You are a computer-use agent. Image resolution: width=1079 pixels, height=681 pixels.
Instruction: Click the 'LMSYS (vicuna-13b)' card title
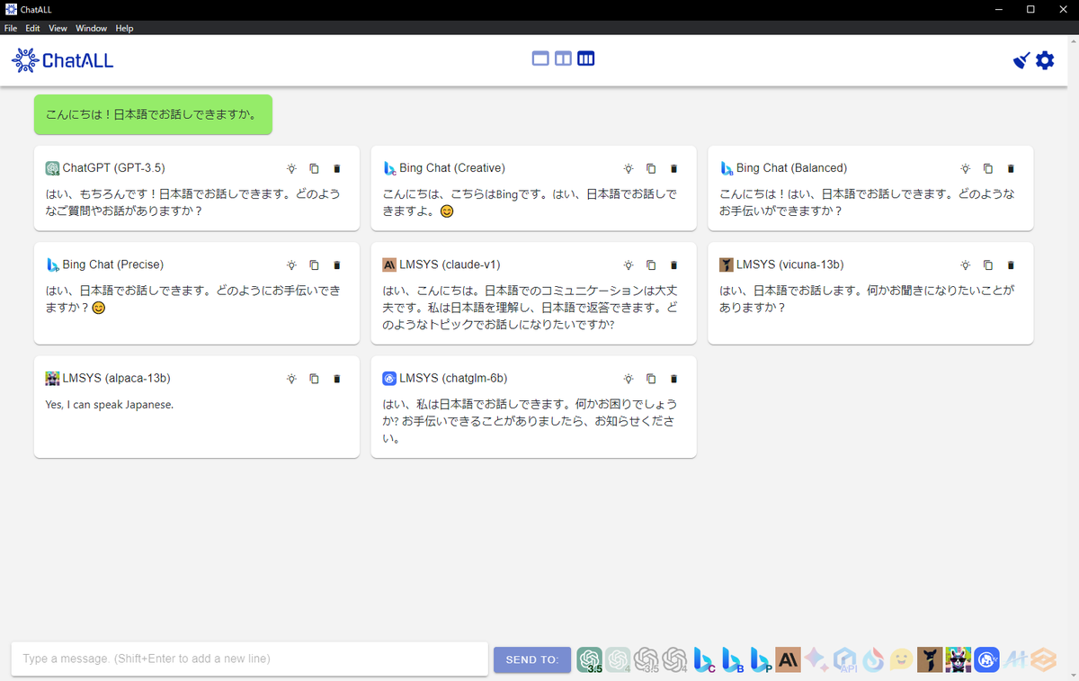coord(789,264)
